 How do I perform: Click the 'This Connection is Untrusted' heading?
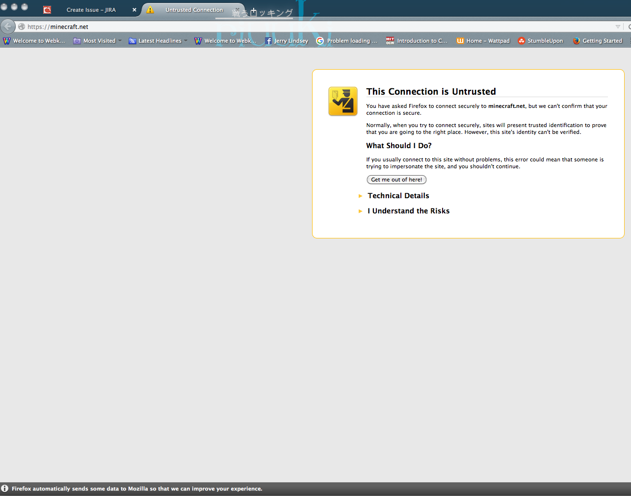431,91
